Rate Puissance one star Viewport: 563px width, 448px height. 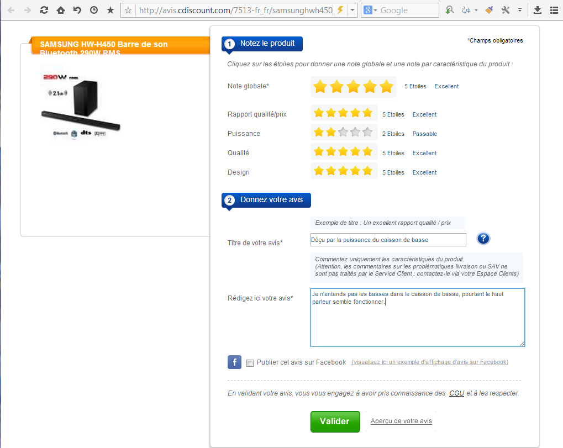tap(319, 133)
